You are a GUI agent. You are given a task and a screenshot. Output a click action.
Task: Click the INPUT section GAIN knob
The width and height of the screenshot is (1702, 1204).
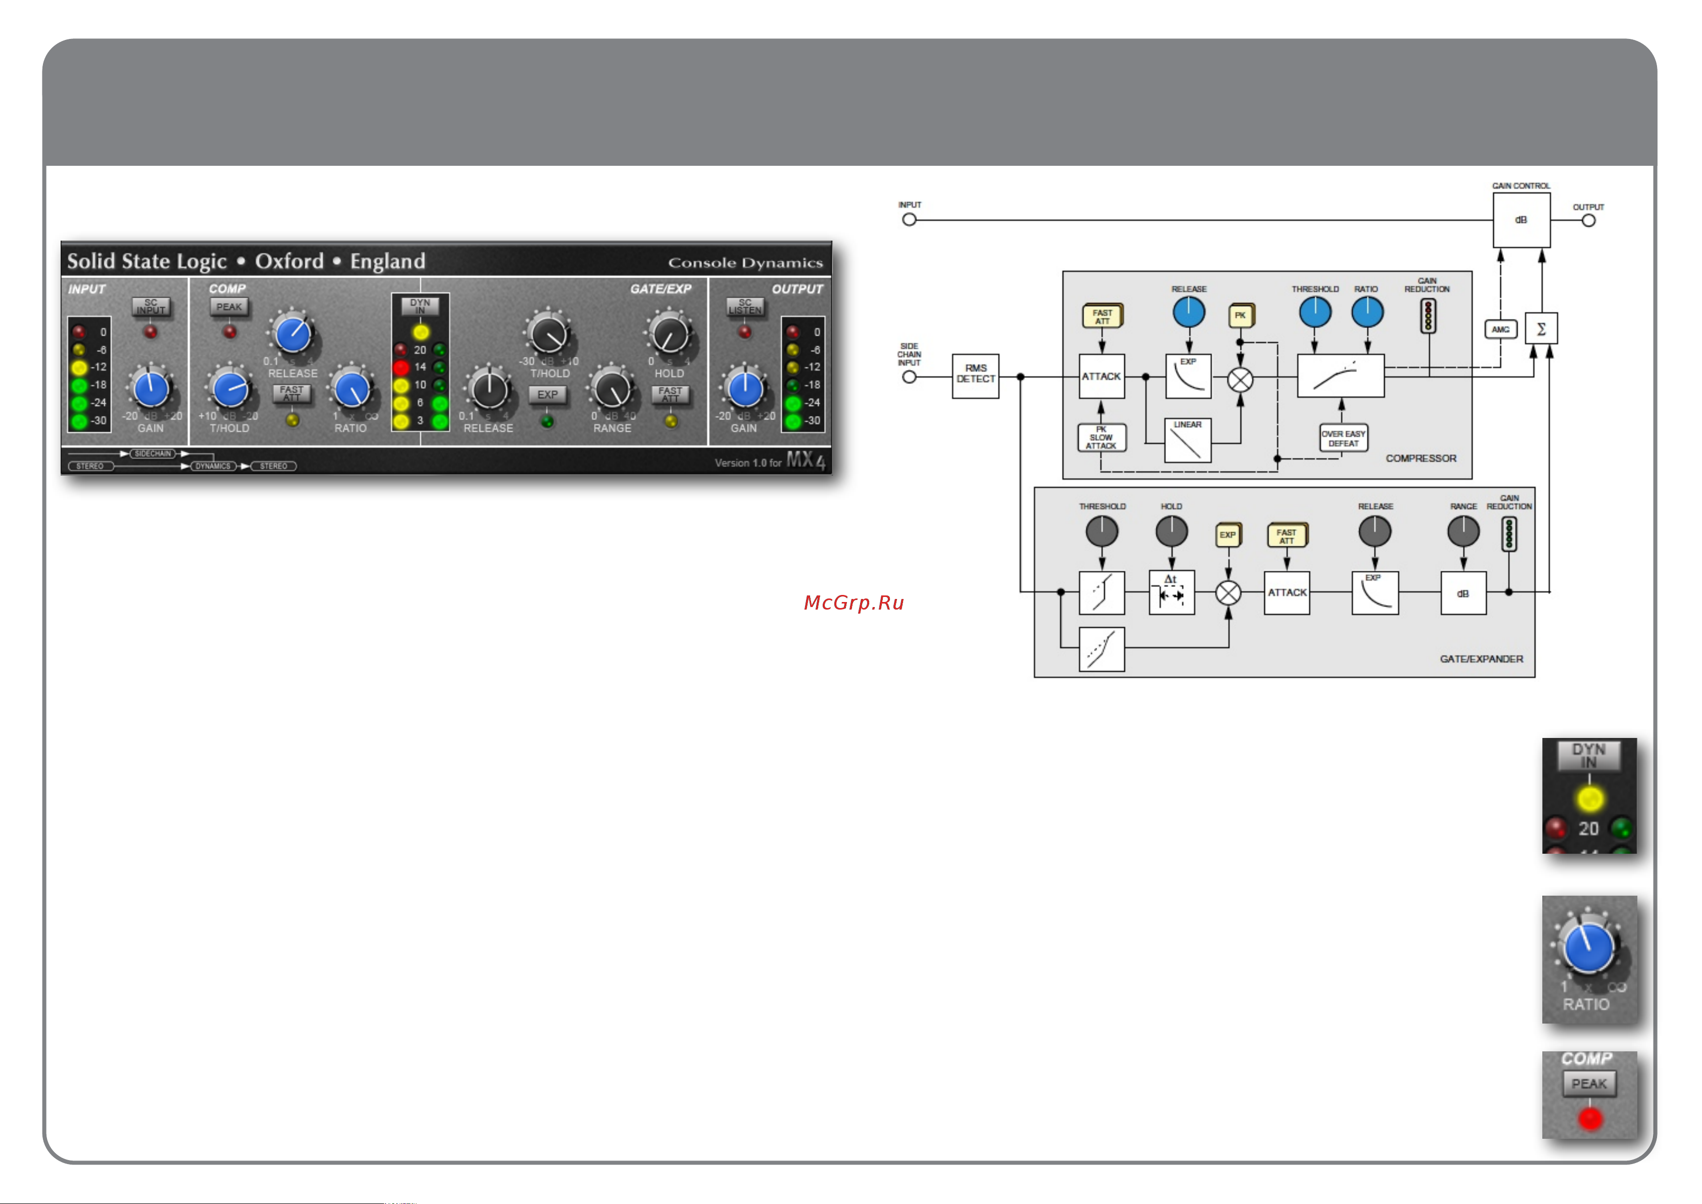[151, 389]
